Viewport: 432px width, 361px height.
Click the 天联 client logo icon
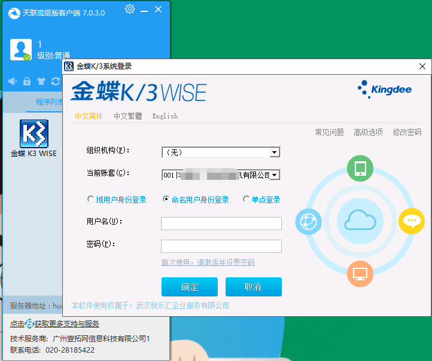(x=14, y=13)
